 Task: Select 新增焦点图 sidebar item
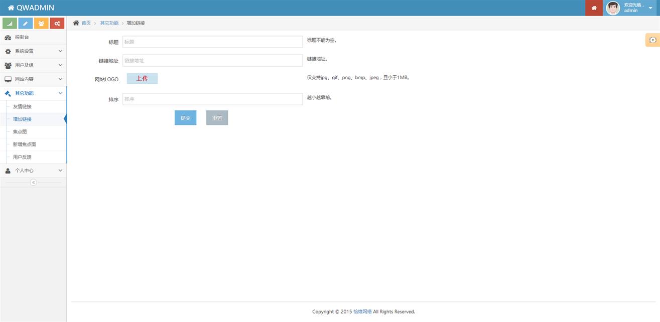(x=24, y=144)
